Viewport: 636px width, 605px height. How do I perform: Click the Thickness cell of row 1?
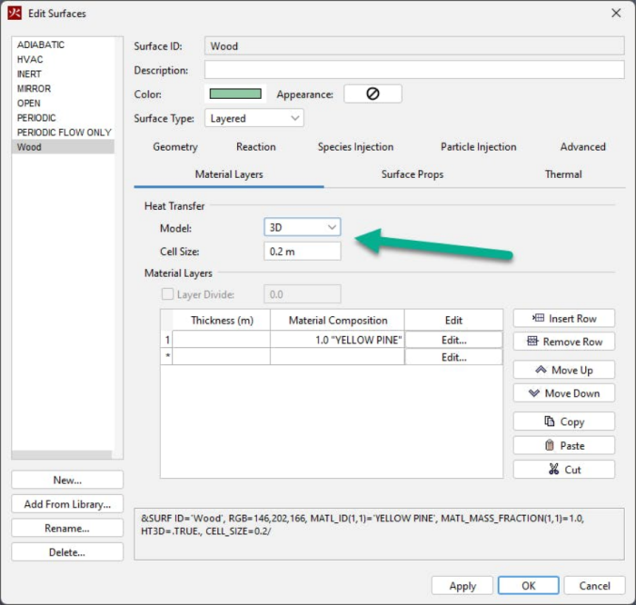(222, 340)
